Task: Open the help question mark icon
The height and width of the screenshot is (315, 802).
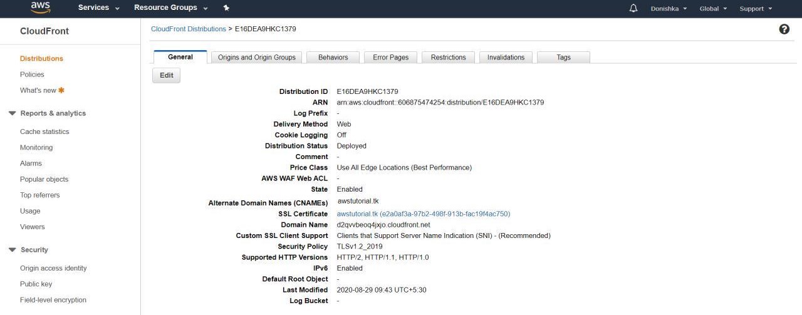Action: [784, 29]
